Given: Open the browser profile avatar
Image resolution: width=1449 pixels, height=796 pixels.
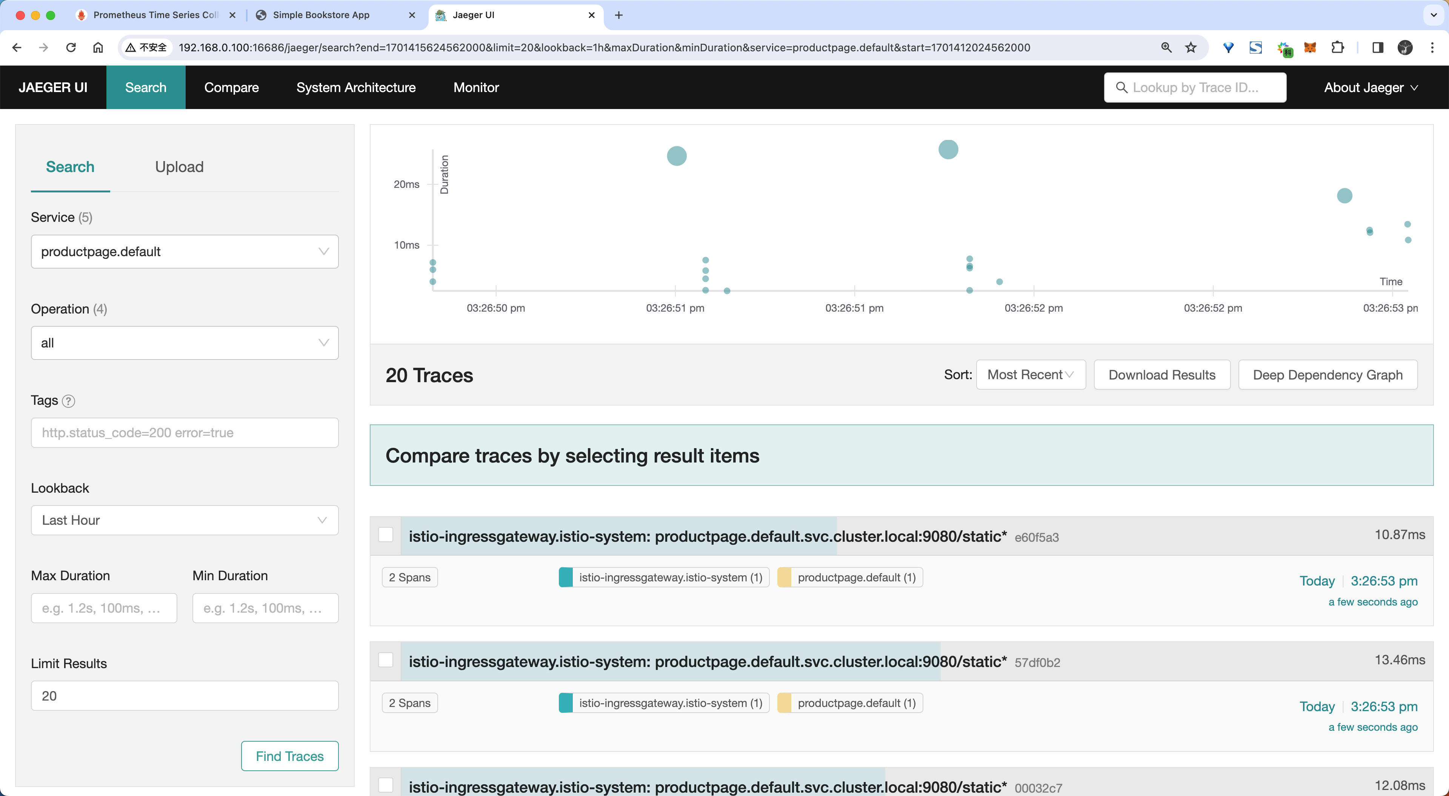Looking at the screenshot, I should pos(1405,48).
